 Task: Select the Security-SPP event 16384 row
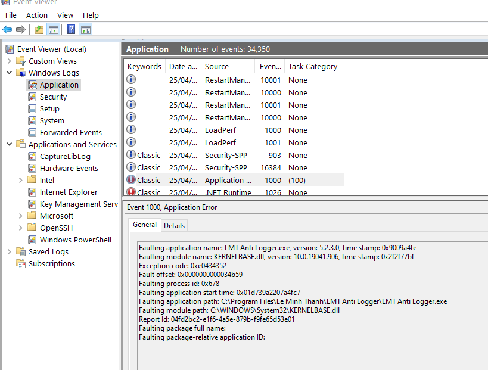point(234,167)
